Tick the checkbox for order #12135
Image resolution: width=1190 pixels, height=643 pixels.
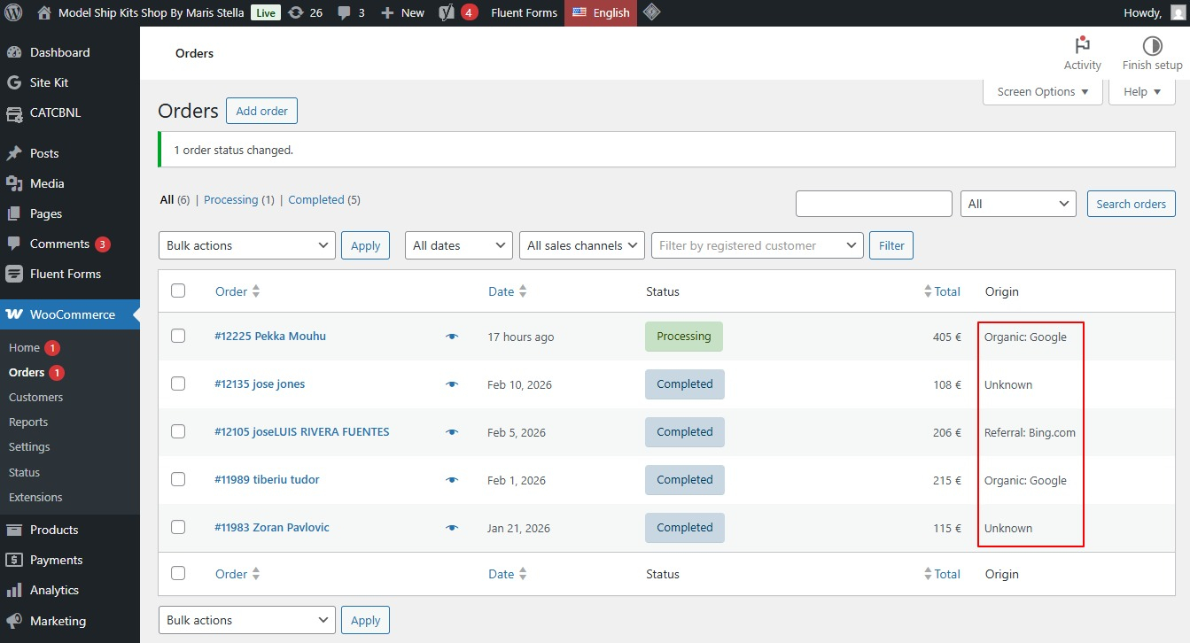(178, 383)
